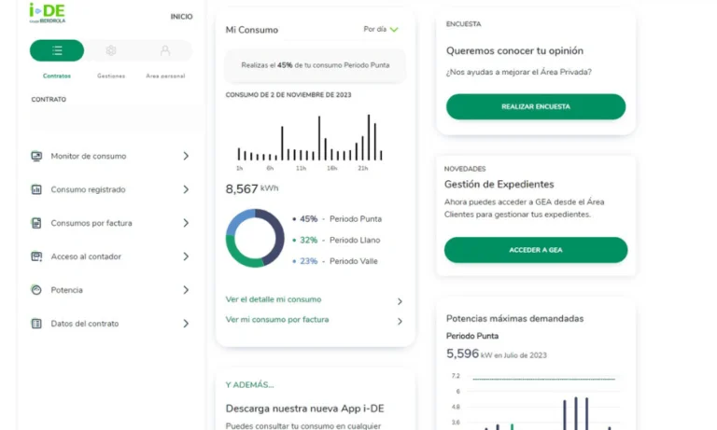Click the consumption donut chart
Viewport: 717px width, 430px height.
click(x=255, y=238)
